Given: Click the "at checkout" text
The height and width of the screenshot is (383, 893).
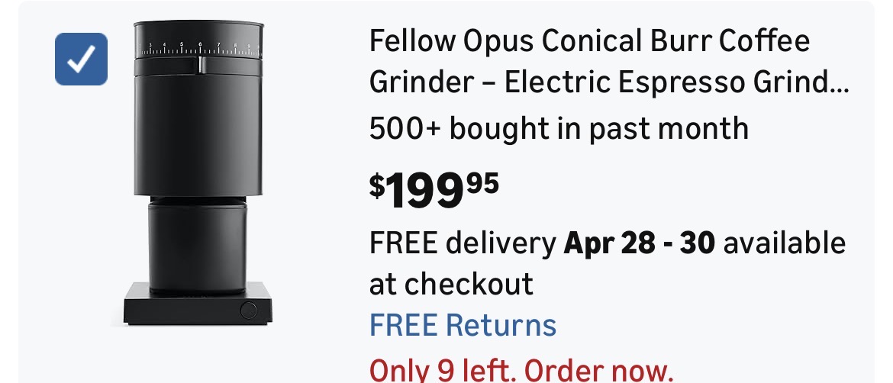Looking at the screenshot, I should (451, 284).
